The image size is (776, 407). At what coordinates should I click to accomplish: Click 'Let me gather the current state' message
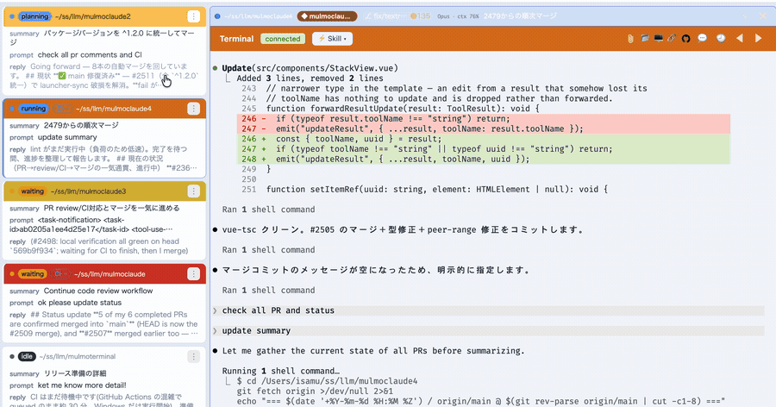coord(372,351)
